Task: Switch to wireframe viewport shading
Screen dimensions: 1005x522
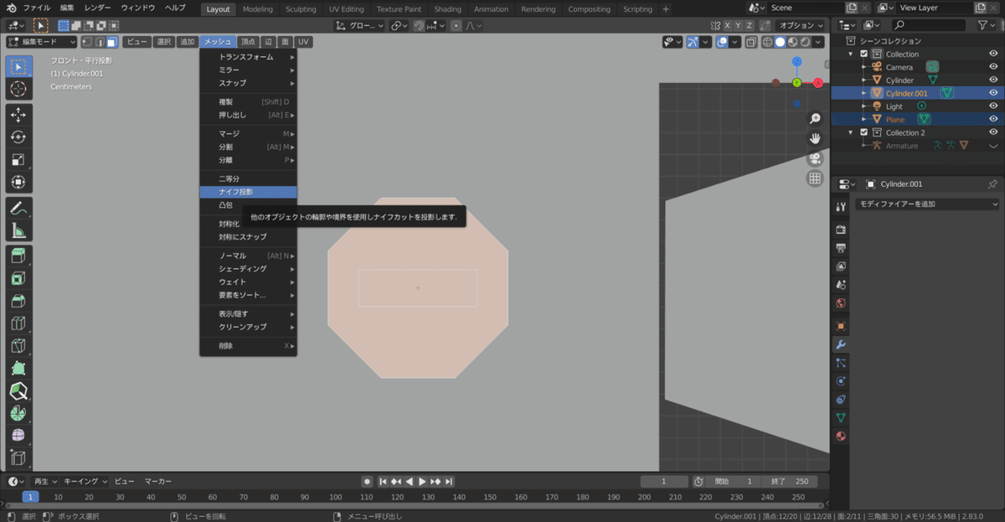Action: (767, 42)
